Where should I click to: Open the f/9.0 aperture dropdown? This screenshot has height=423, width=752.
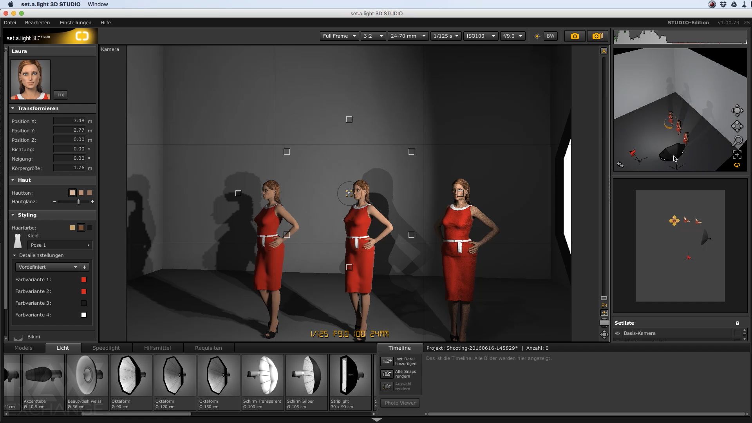[513, 36]
